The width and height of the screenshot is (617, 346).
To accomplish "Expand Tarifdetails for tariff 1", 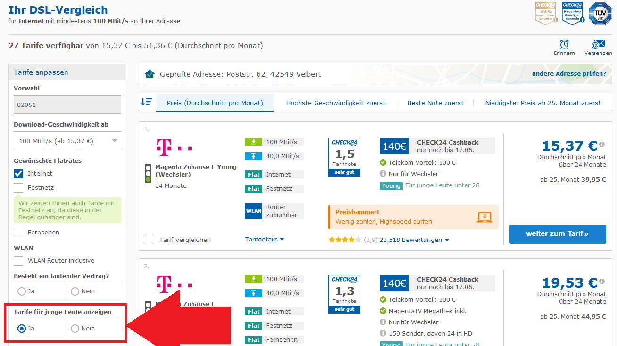I will click(265, 239).
